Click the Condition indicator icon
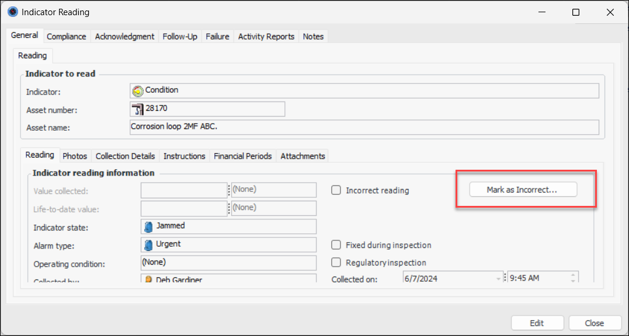The image size is (629, 336). click(138, 92)
